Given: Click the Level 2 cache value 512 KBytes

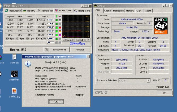Looking at the screenshot, I should 158,68.
